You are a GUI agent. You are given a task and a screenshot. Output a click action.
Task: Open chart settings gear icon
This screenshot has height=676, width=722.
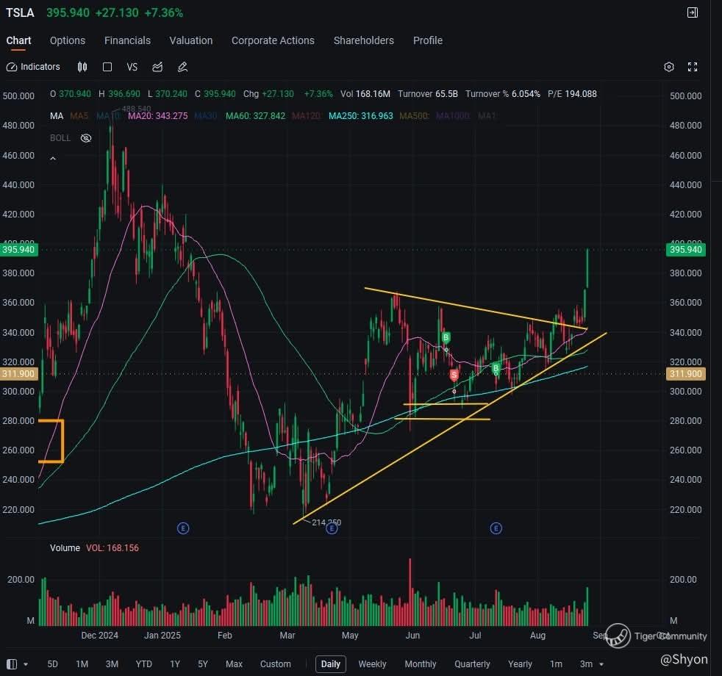click(669, 67)
